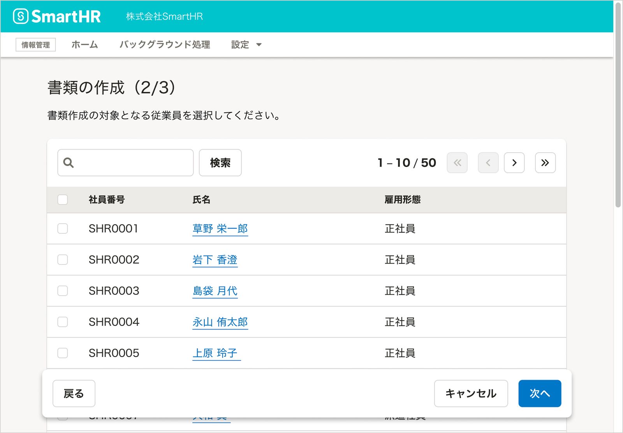
Task: Click the magnifier icon in search box
Action: [69, 163]
